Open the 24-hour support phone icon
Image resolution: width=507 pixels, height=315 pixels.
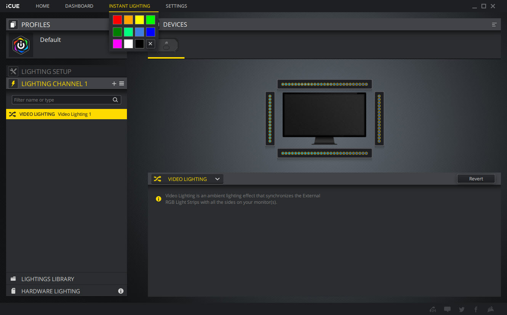(x=433, y=309)
